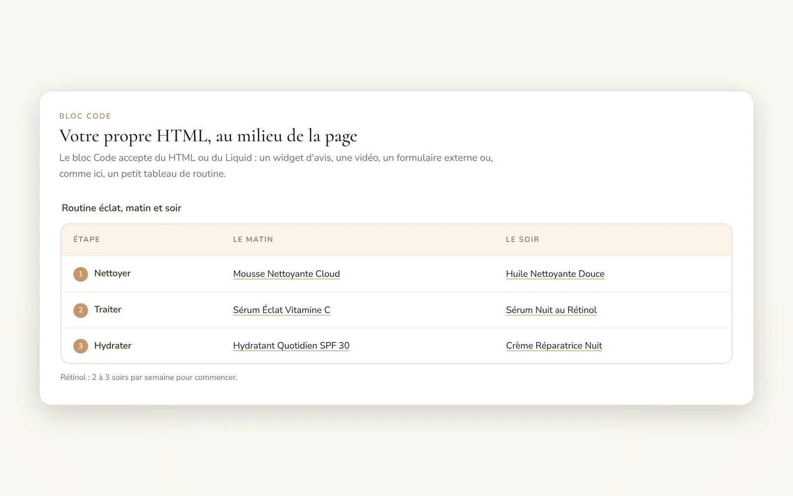The image size is (793, 496).
Task: Select the Traiter step label
Action: tap(108, 310)
